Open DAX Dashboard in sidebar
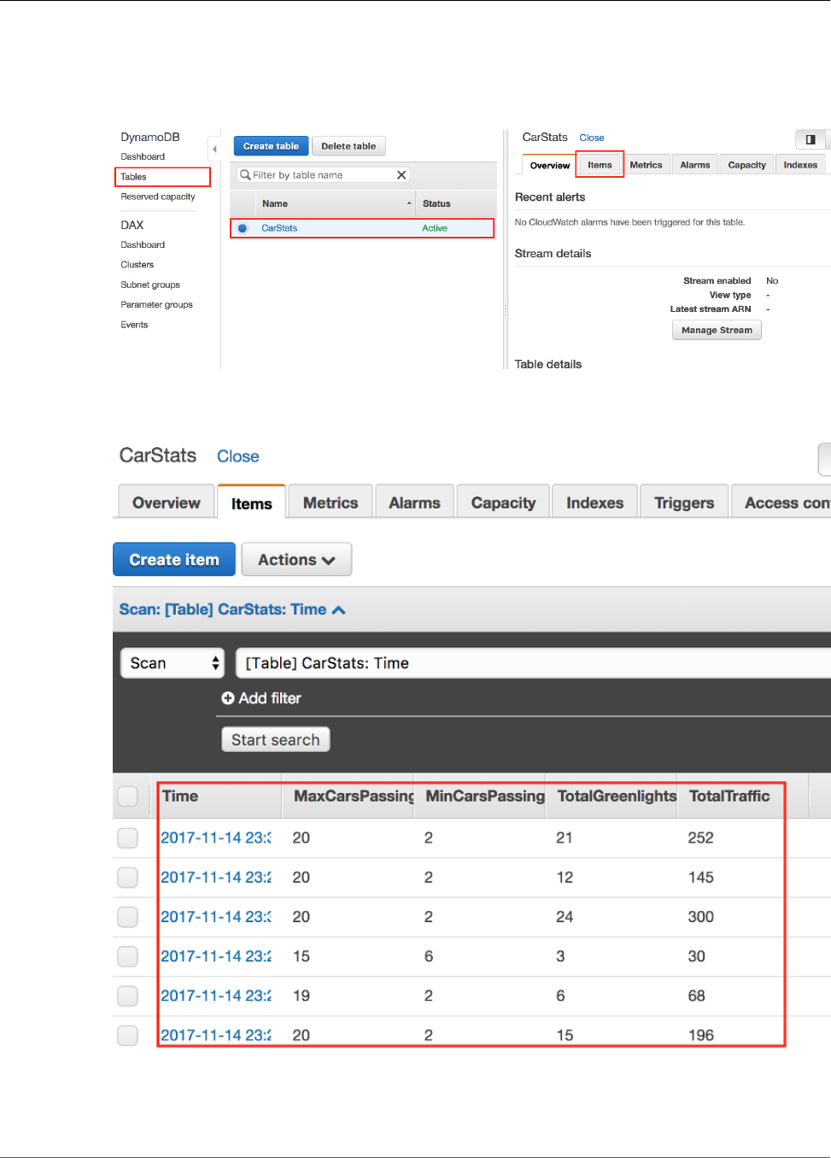Image resolution: width=831 pixels, height=1158 pixels. coord(143,244)
